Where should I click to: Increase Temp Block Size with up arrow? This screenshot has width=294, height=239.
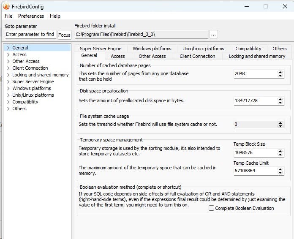(280, 151)
